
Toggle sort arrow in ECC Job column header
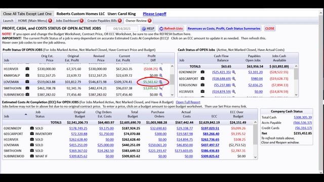coord(26,114)
